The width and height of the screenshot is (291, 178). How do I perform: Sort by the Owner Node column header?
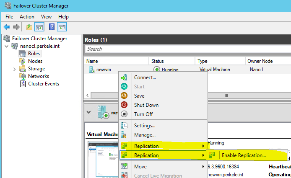pos(268,61)
